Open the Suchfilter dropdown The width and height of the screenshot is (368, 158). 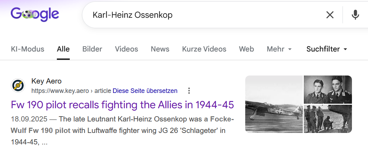pos(327,49)
